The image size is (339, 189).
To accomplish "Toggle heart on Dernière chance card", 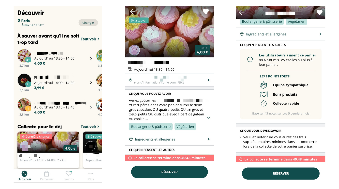I will coord(73,138).
